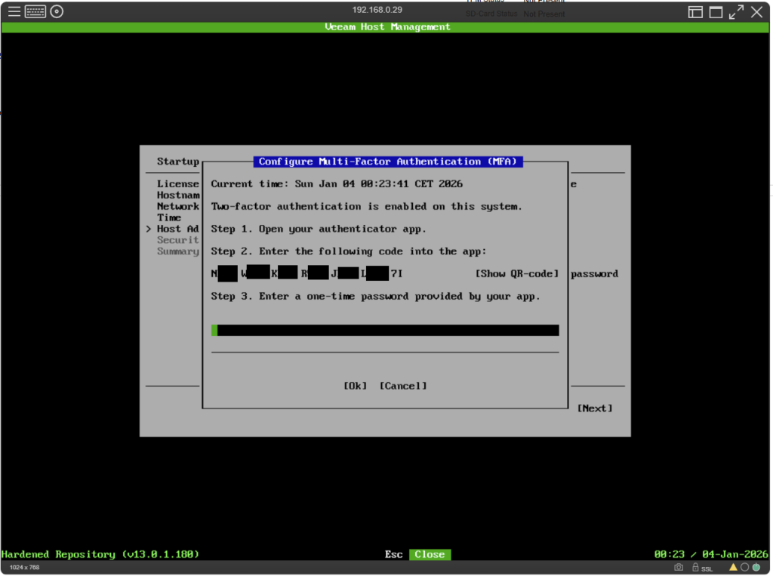Click the square window-mode icon
Image resolution: width=773 pixels, height=576 pixels.
click(x=716, y=11)
